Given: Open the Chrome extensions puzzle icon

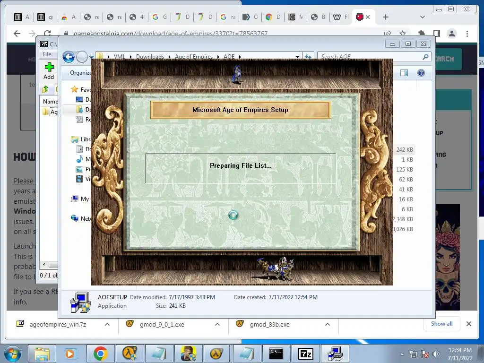Looking at the screenshot, I should pos(421,34).
